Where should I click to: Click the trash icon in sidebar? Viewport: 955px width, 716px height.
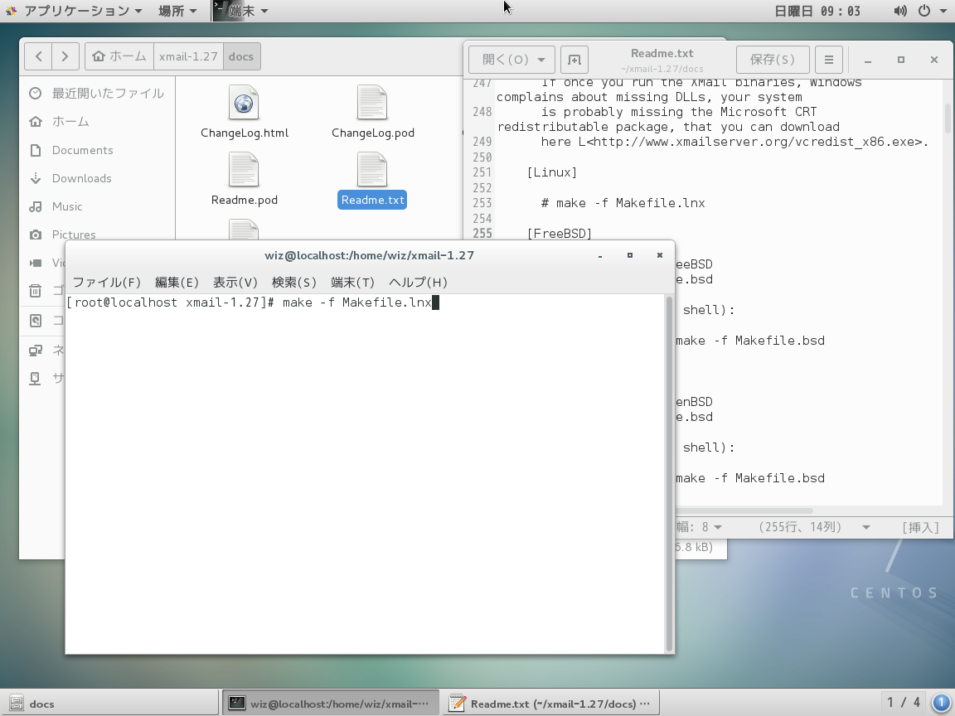coord(36,291)
